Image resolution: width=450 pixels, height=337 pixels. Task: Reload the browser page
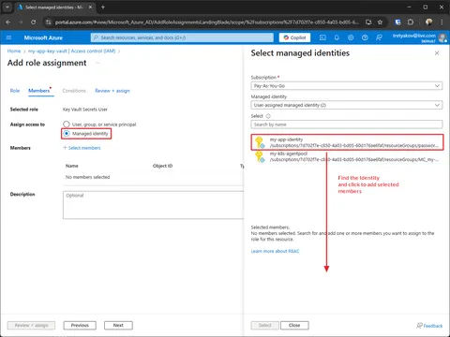(x=33, y=22)
